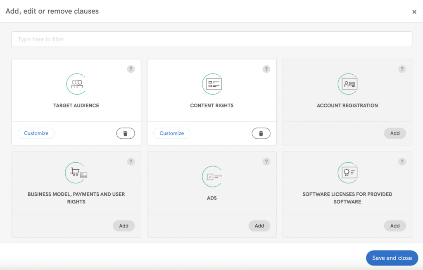Click the shopping cart Business Model icon

pyautogui.click(x=76, y=173)
